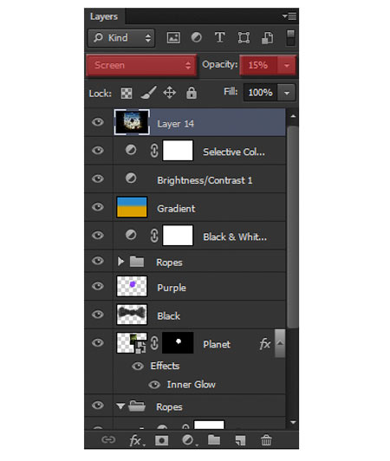Toggle layer filtering switch on or off
Screen dimensions: 390x461
pyautogui.click(x=290, y=37)
